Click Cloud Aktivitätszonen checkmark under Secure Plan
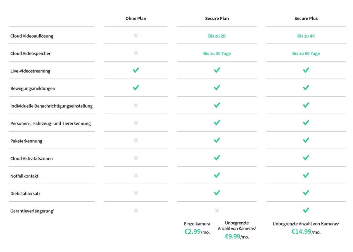Image resolution: width=353 pixels, height=252 pixels. point(217,158)
